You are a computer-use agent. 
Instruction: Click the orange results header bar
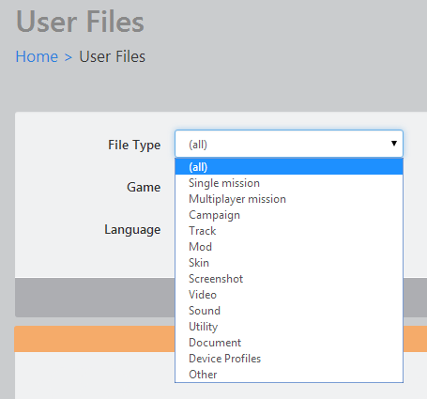95,339
